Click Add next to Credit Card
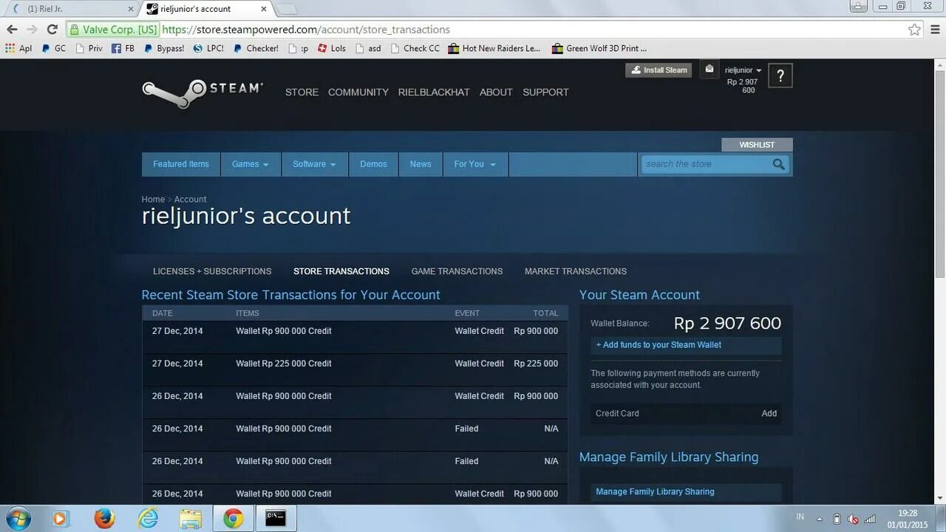Screen dimensions: 946x532 click(769, 413)
